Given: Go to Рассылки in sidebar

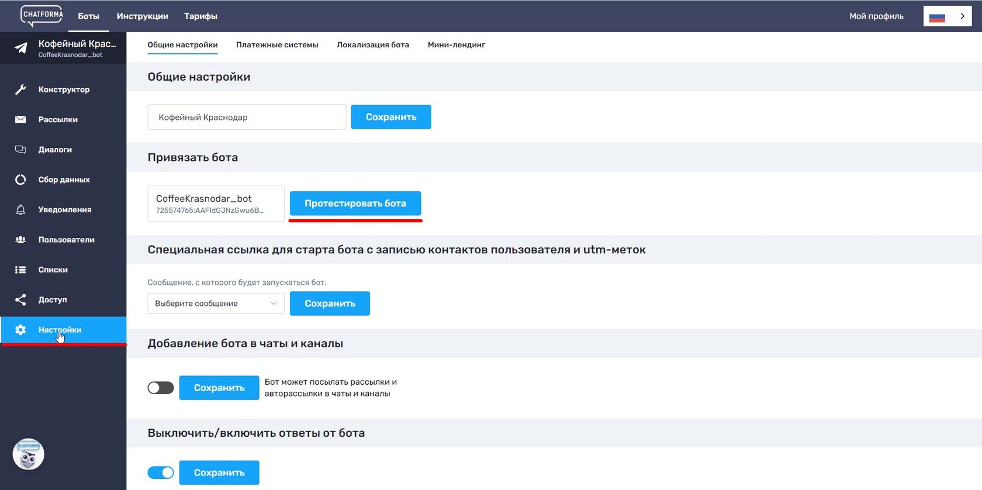Looking at the screenshot, I should pos(63,119).
